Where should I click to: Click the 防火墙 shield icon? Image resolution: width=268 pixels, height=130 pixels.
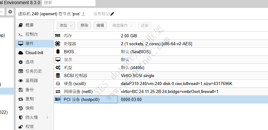click(20, 118)
